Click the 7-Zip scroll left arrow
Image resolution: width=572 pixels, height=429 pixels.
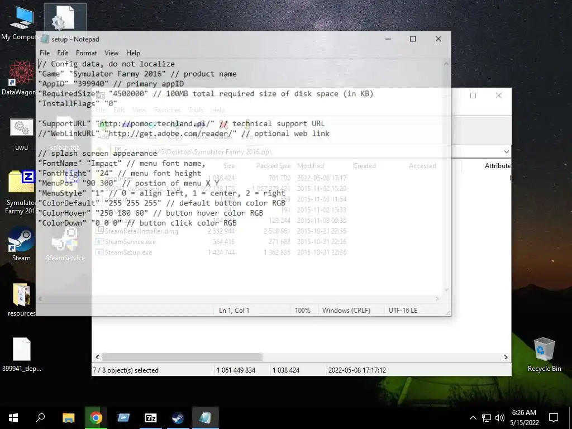97,357
